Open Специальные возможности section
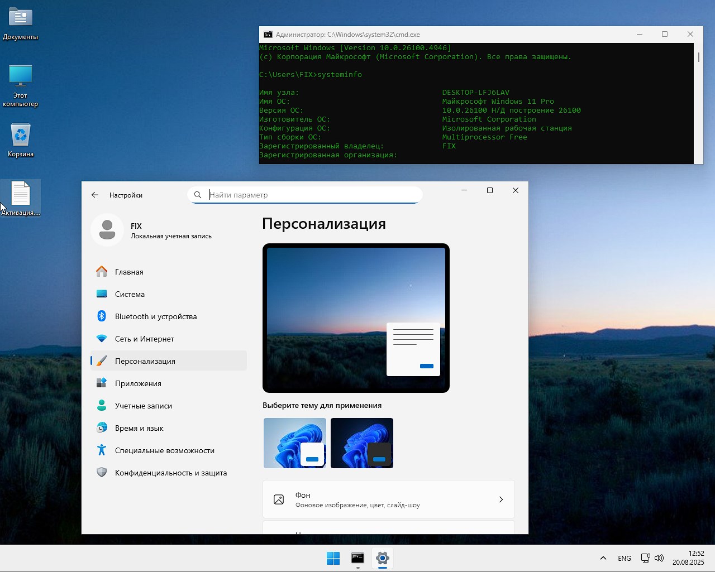The width and height of the screenshot is (715, 572). pyautogui.click(x=169, y=450)
